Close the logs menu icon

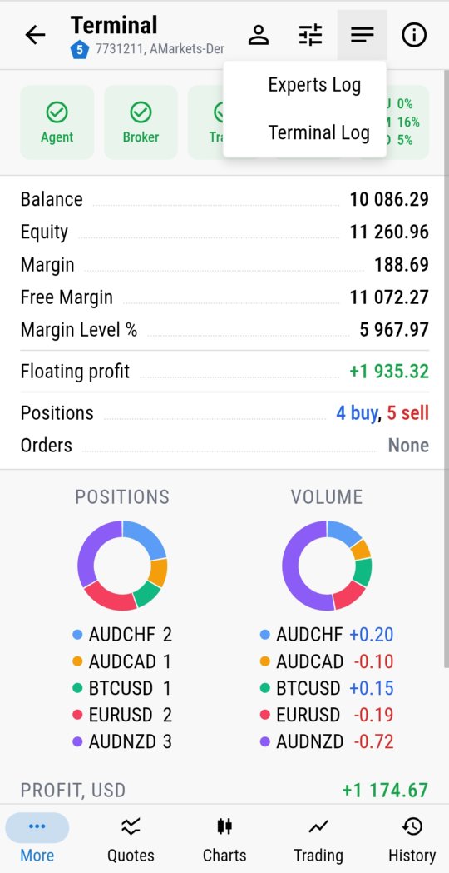coord(362,35)
